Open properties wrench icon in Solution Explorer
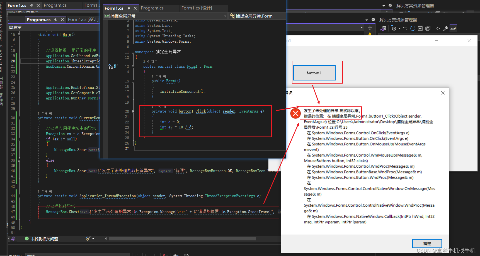 [x=446, y=28]
